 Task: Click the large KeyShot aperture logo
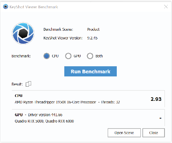pyautogui.click(x=23, y=33)
